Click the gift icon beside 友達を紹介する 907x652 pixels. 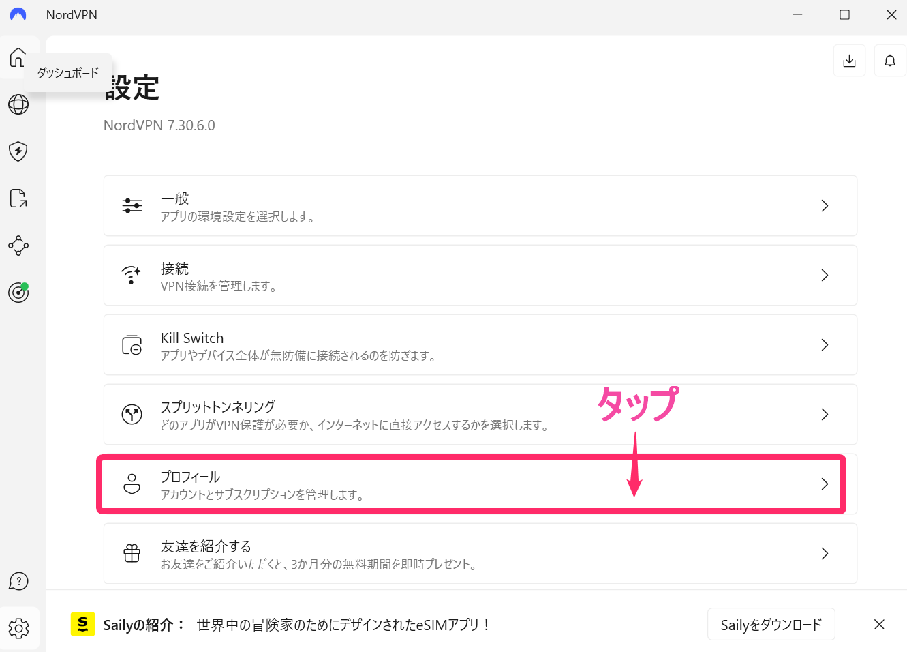pos(132,554)
